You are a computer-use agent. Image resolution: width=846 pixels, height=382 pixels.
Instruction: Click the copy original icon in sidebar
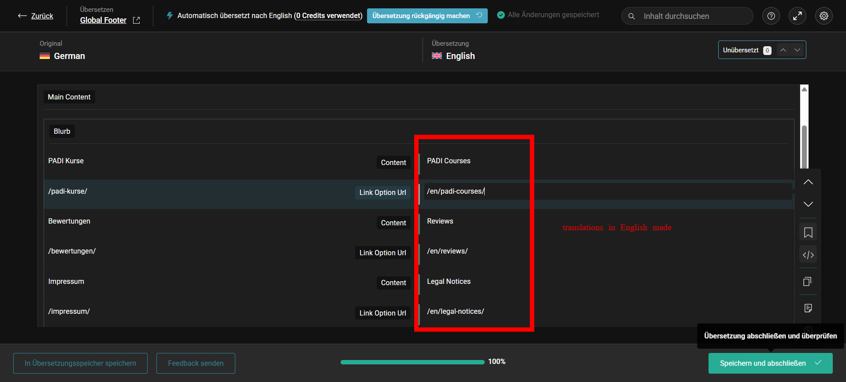pyautogui.click(x=808, y=281)
